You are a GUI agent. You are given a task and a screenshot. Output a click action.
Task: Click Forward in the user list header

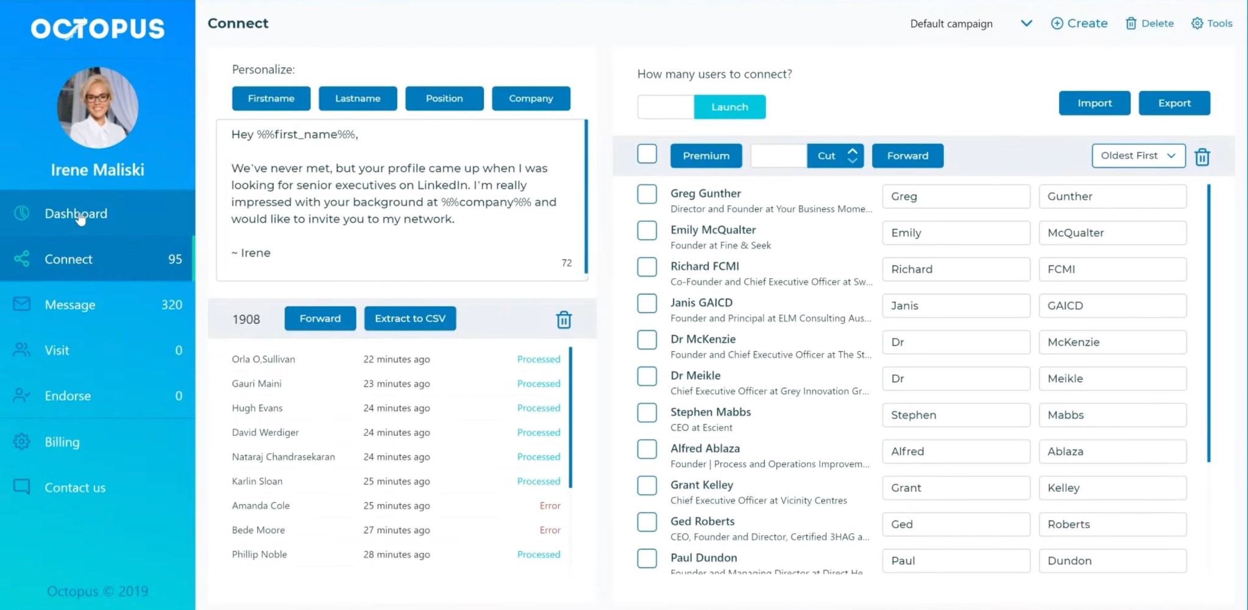pos(908,156)
